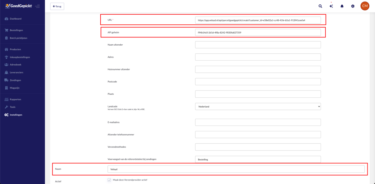Toggle 'Maak deze Verzendprovider actief' checkbox
Image resolution: width=375 pixels, height=184 pixels.
[109, 180]
